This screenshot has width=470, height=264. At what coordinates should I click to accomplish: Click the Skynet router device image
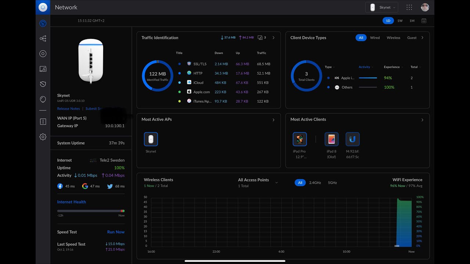[x=91, y=61]
